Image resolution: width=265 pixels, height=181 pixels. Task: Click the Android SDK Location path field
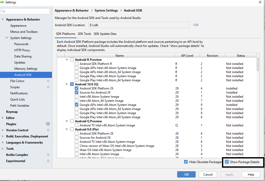tap(139, 25)
